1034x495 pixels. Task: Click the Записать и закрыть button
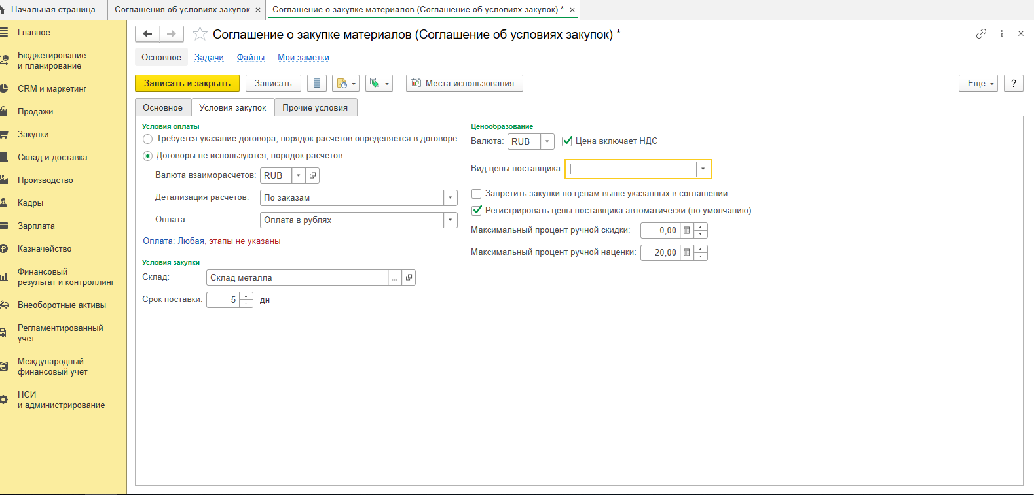187,83
